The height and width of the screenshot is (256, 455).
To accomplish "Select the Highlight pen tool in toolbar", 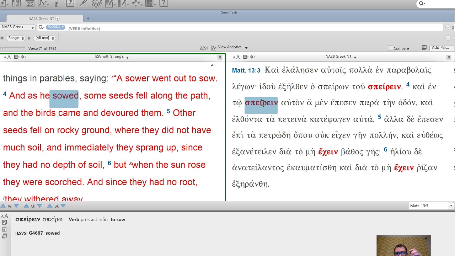I will point(83,4).
